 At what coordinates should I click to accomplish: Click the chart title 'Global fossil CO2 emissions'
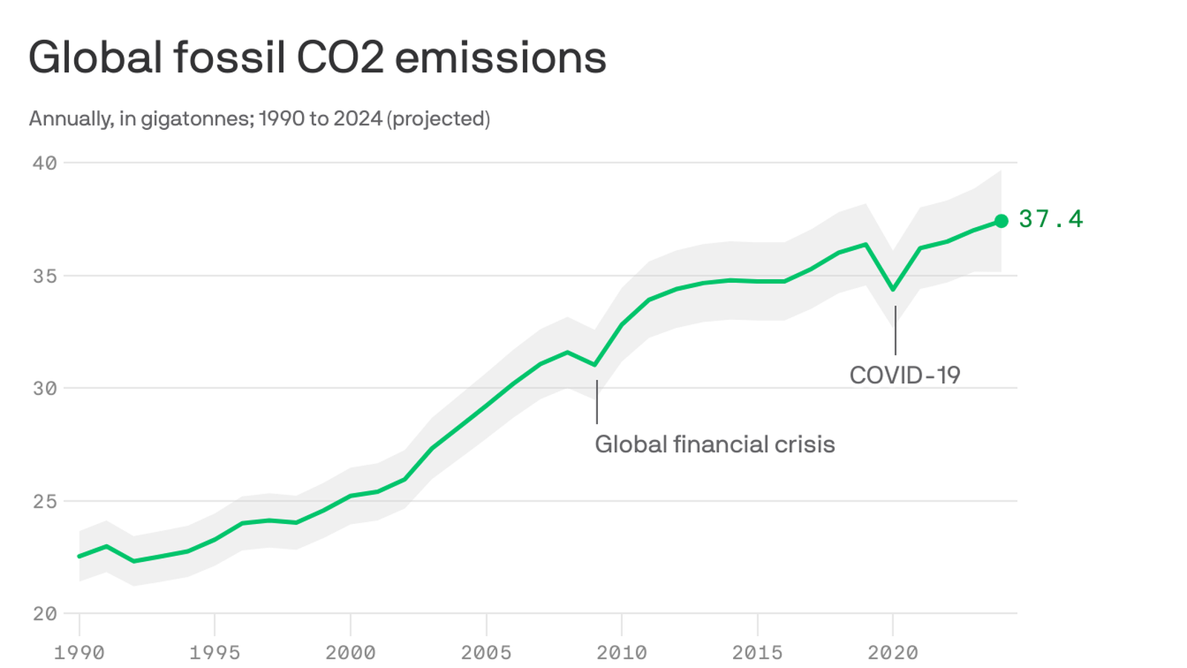317,58
